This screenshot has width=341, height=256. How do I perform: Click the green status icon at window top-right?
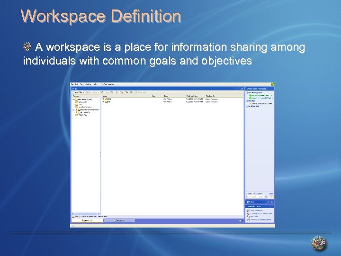273,84
